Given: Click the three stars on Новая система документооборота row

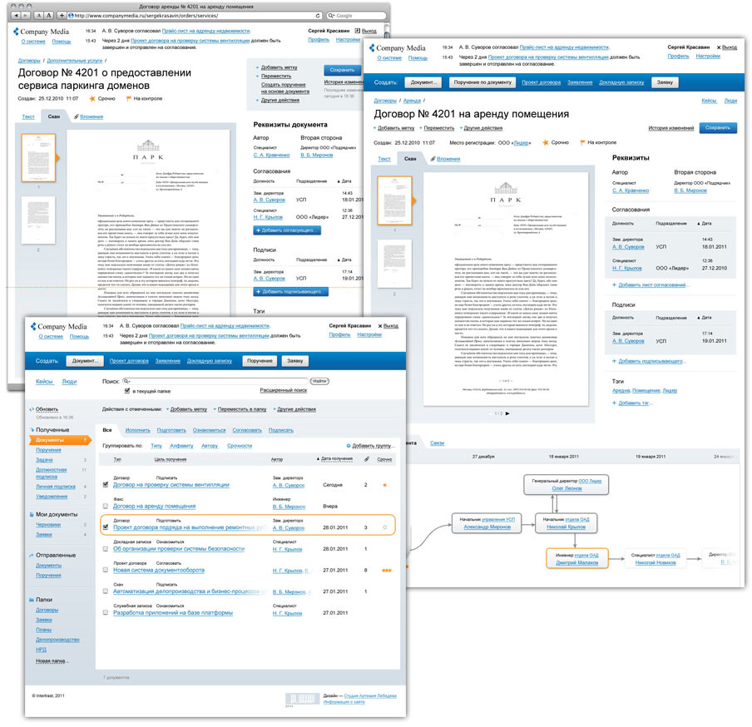Looking at the screenshot, I should click(x=387, y=570).
